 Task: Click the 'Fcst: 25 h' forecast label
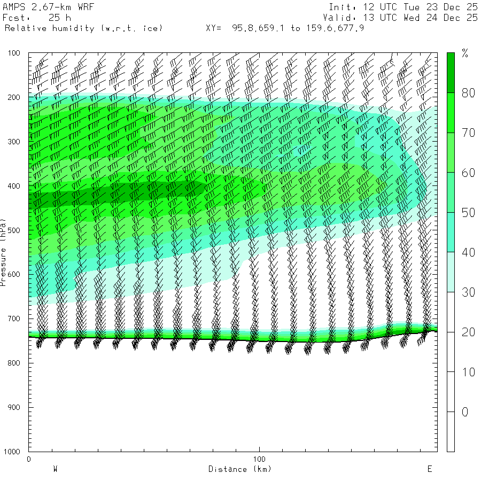pyautogui.click(x=37, y=18)
